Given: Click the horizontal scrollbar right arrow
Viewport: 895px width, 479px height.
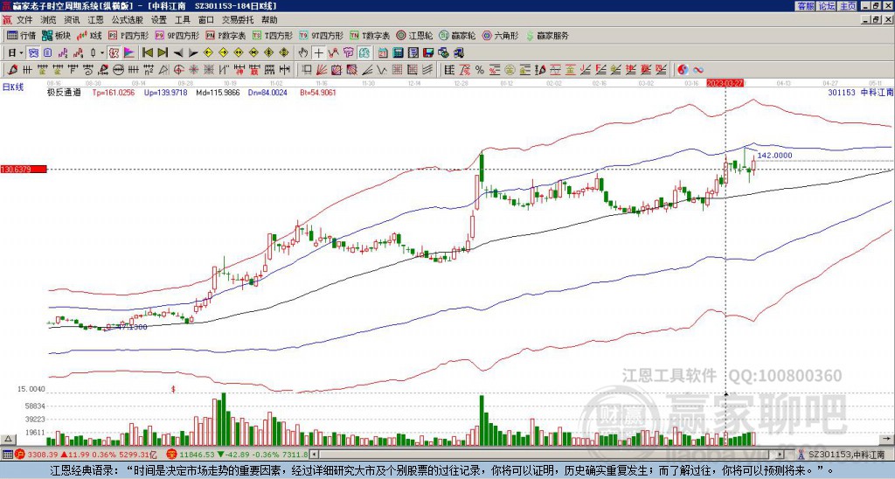Looking at the screenshot, I should 781,455.
